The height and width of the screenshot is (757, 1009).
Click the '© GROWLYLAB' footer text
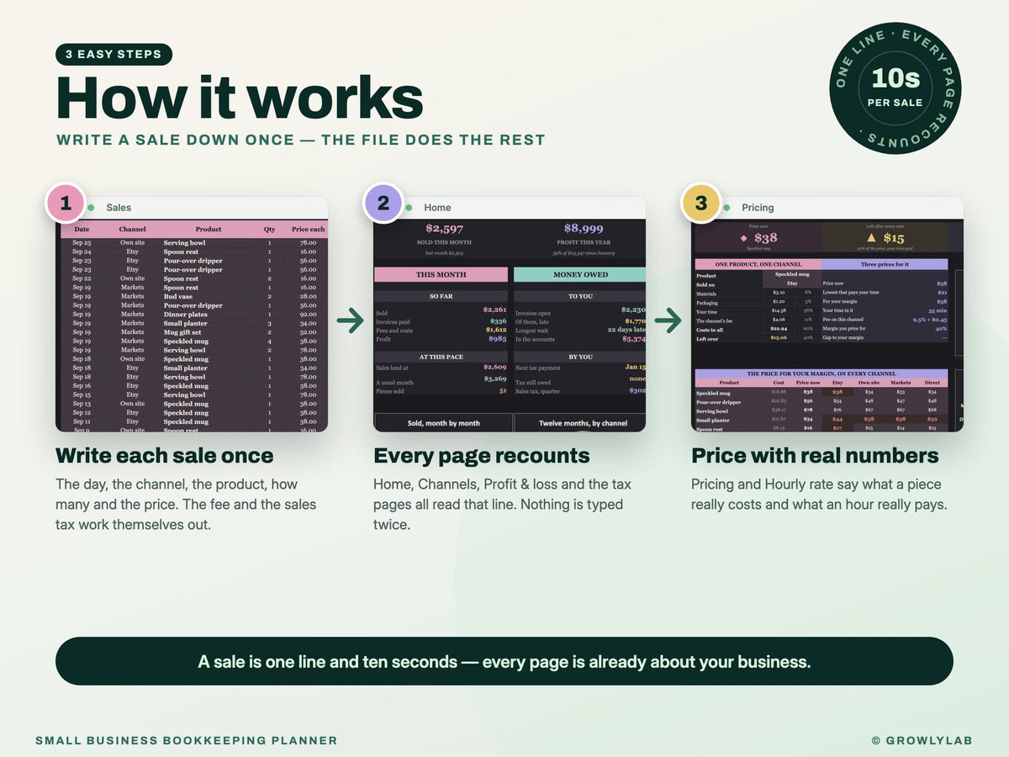click(x=922, y=741)
